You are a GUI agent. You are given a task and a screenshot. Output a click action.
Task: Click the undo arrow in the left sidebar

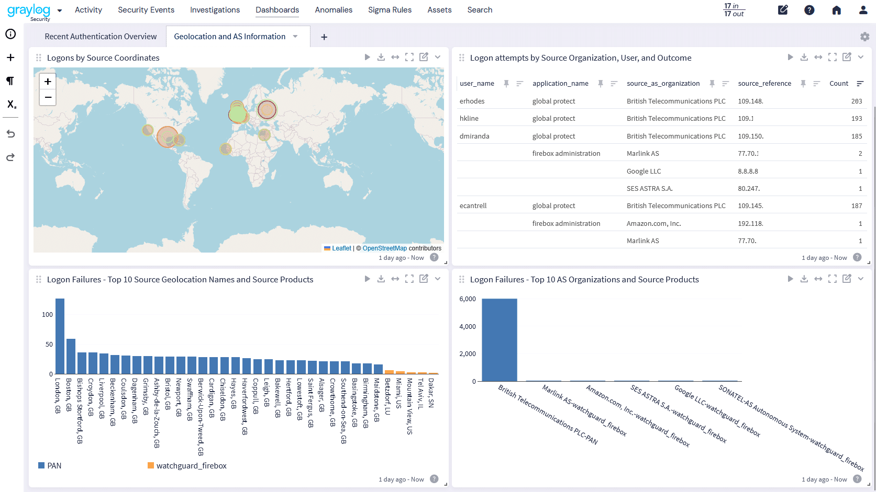[x=10, y=133]
